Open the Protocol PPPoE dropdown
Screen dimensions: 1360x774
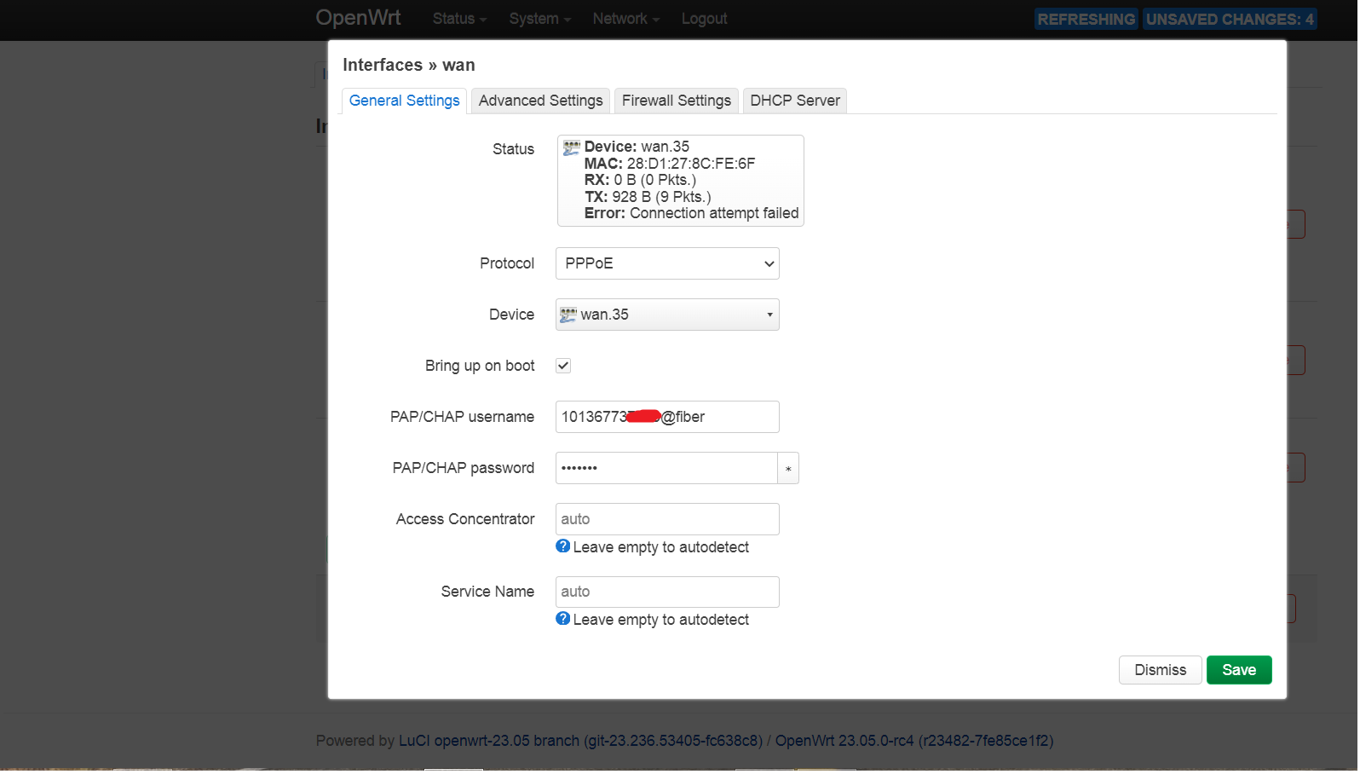pos(668,264)
